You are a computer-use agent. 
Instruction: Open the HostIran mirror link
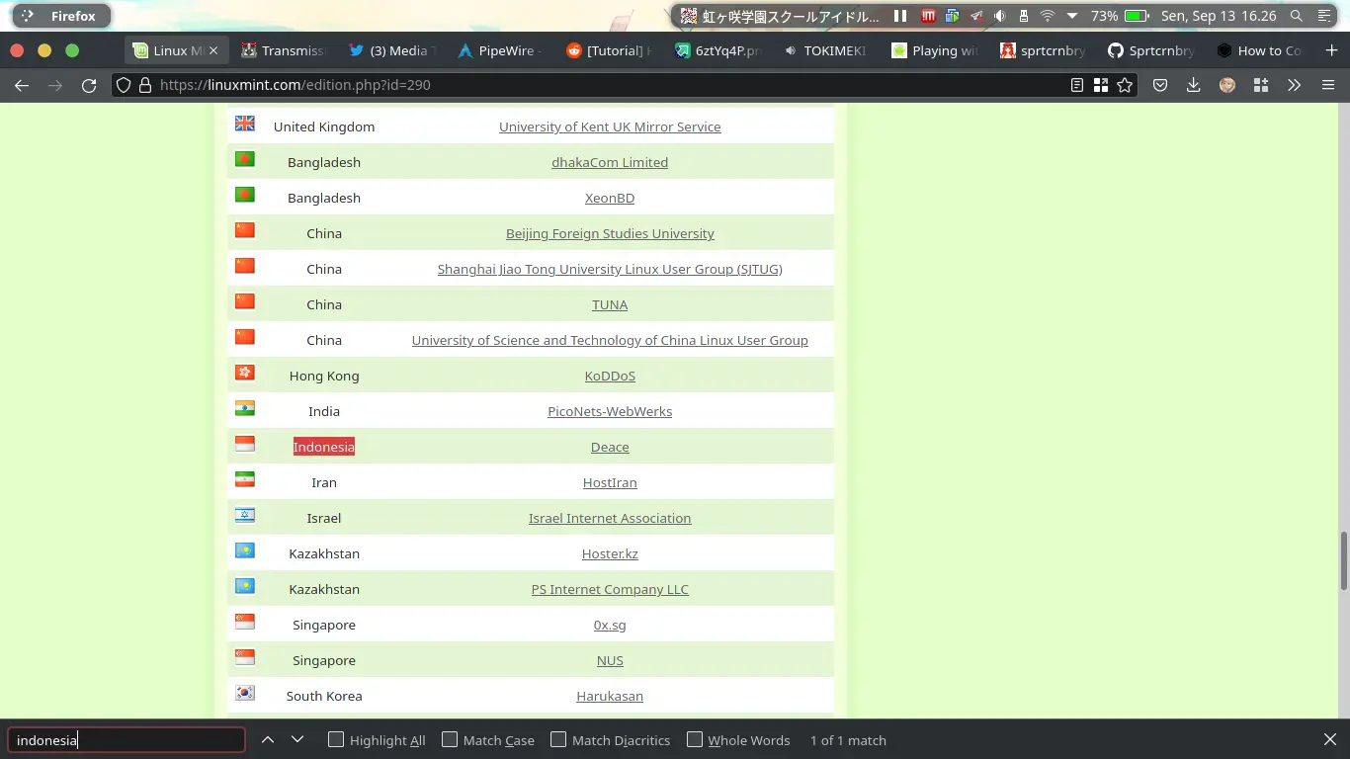pyautogui.click(x=610, y=482)
